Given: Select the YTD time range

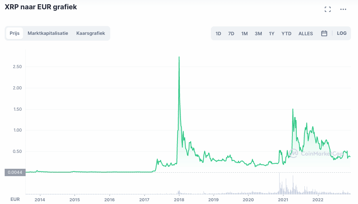Looking at the screenshot, I should pos(286,34).
